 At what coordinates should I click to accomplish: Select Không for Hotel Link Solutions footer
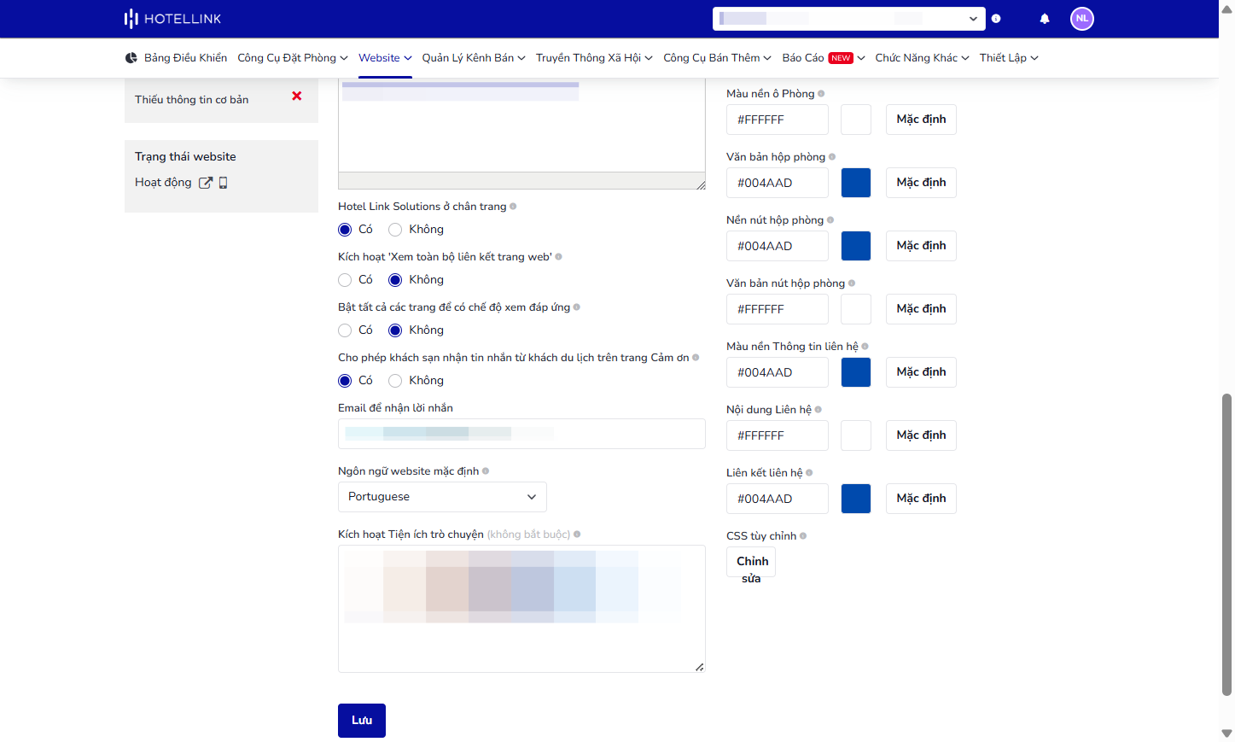click(x=395, y=230)
